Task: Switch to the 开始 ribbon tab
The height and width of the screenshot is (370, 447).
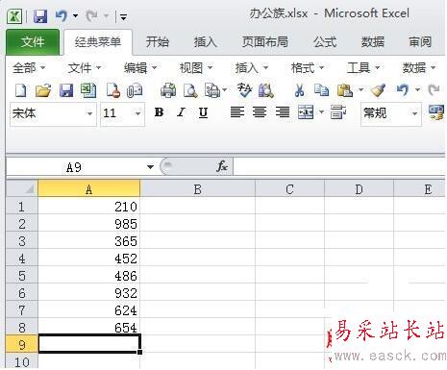Action: pyautogui.click(x=158, y=42)
